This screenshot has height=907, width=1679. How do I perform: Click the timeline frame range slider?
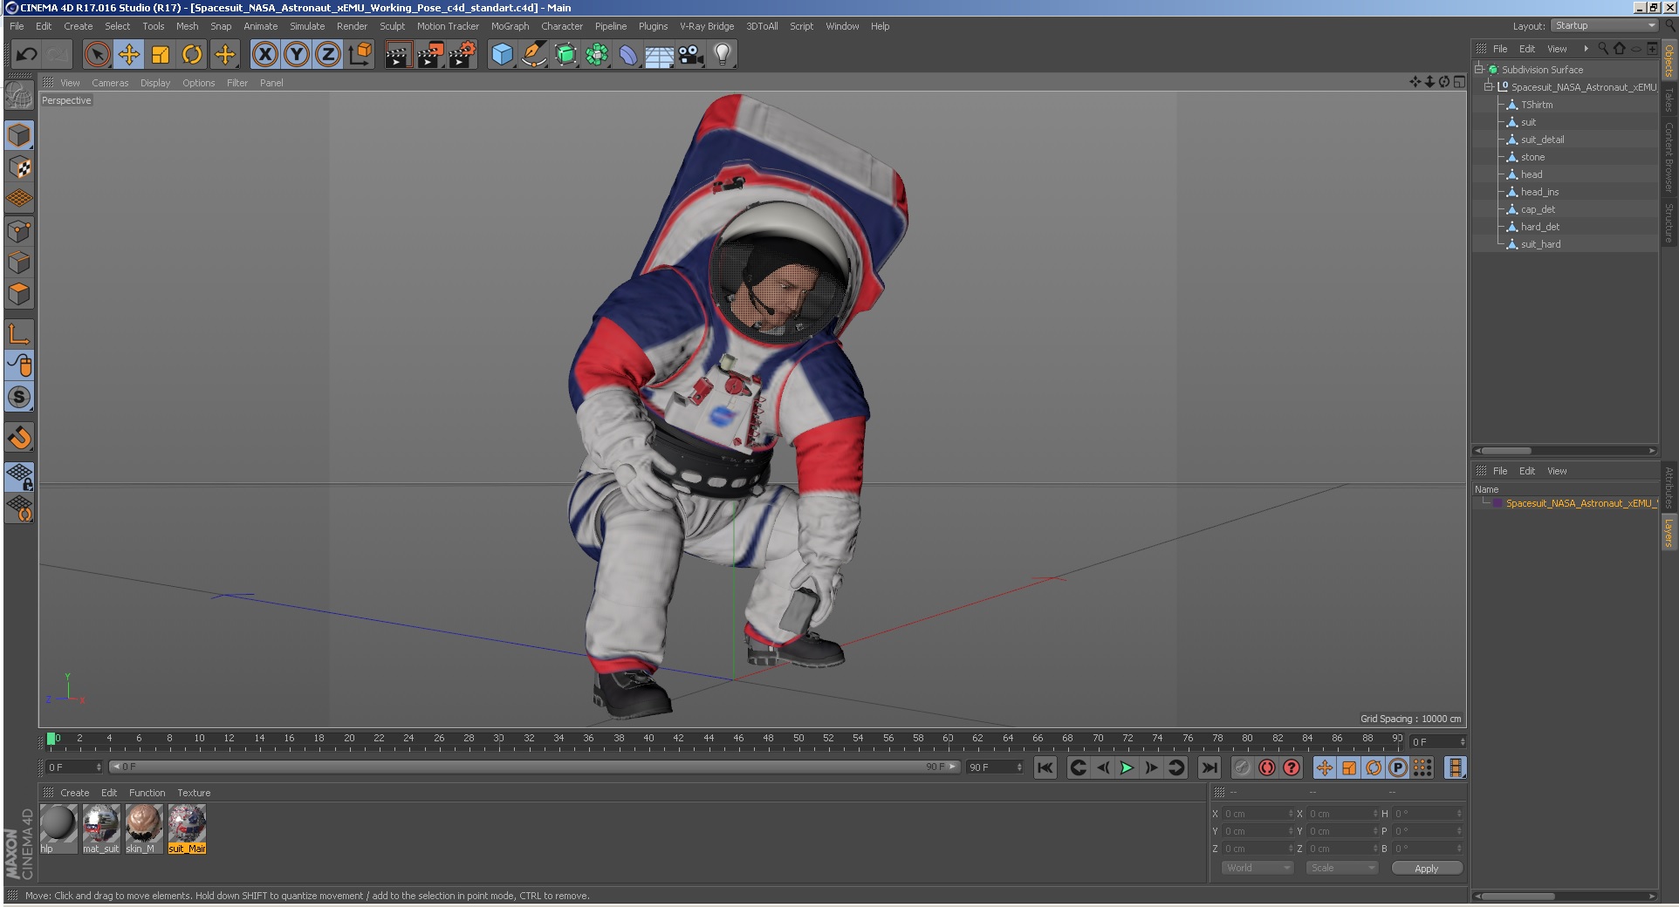(x=534, y=767)
